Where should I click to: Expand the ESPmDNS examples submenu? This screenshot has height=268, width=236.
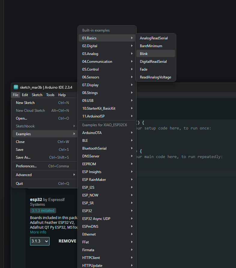(x=107, y=227)
